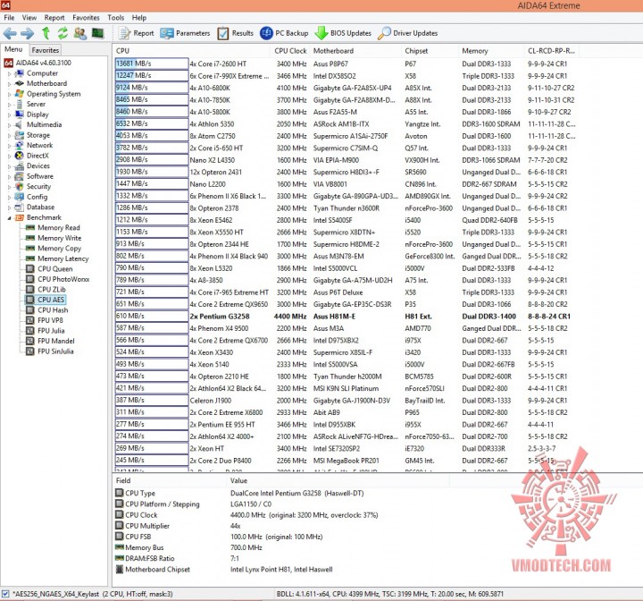Switch to the Menu tab
The height and width of the screenshot is (601, 643).
click(13, 49)
